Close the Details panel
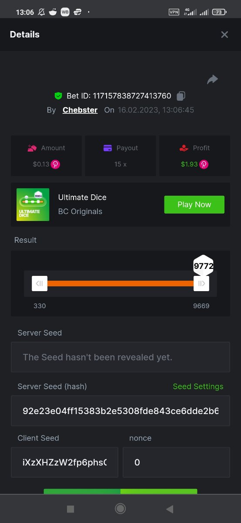Screen dimensions: 241x523 point(224,34)
